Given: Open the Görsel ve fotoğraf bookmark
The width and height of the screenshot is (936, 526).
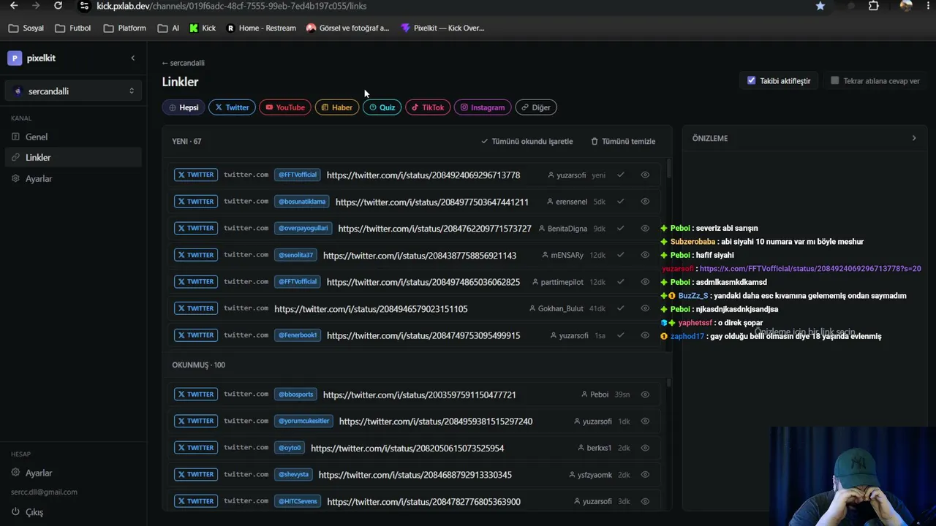Looking at the screenshot, I should 347,28.
